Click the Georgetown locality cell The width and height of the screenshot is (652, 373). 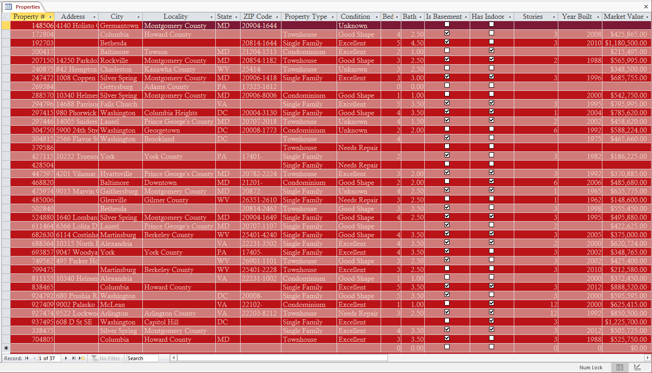(179, 130)
